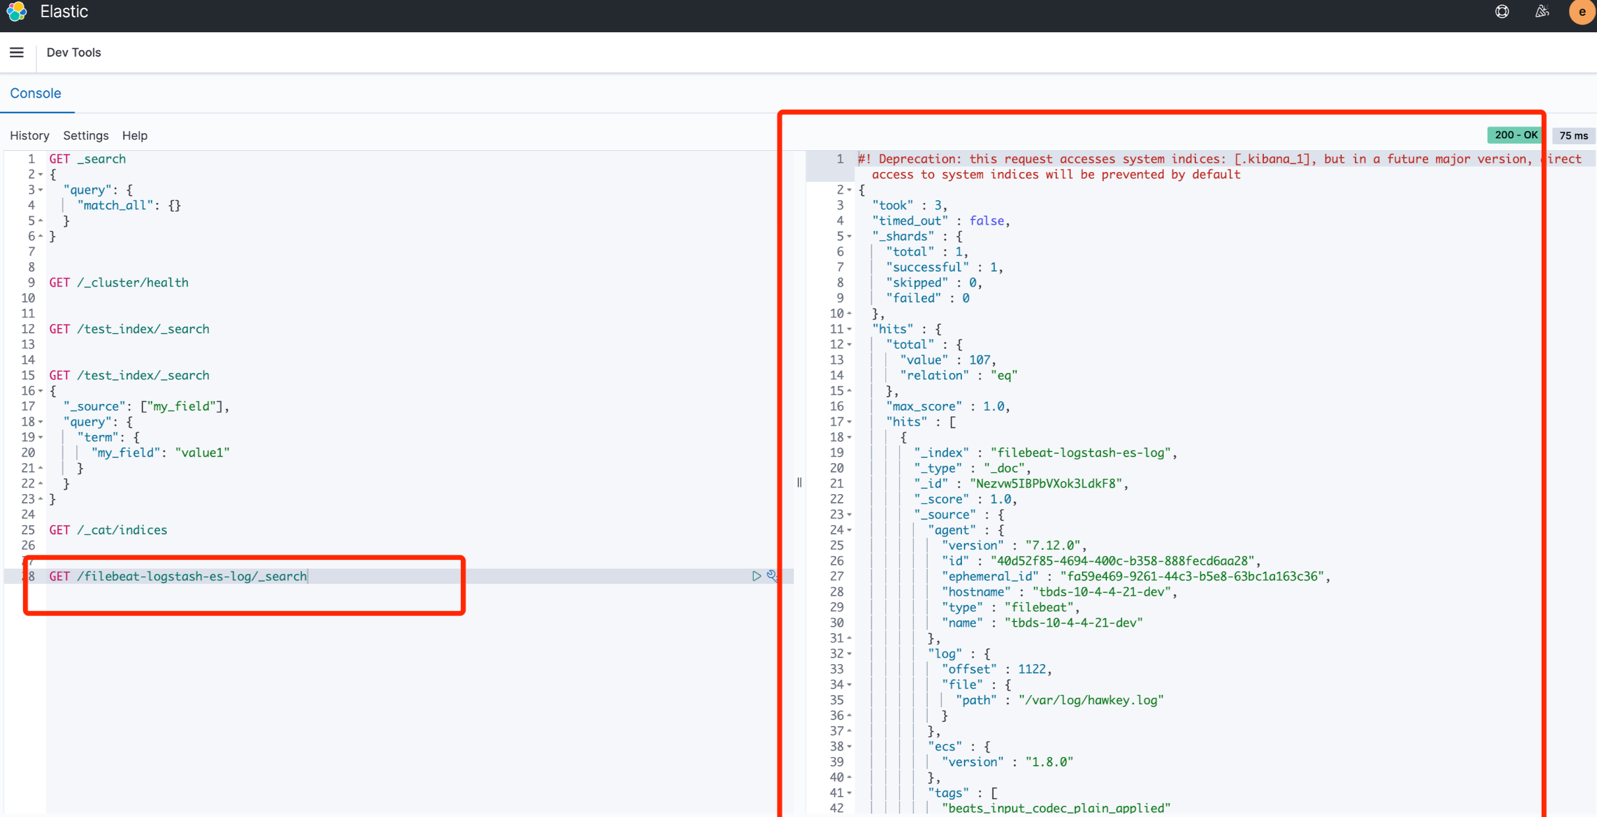The width and height of the screenshot is (1597, 817).
Task: Collapse the "log" object at response line 32
Action: coord(849,654)
